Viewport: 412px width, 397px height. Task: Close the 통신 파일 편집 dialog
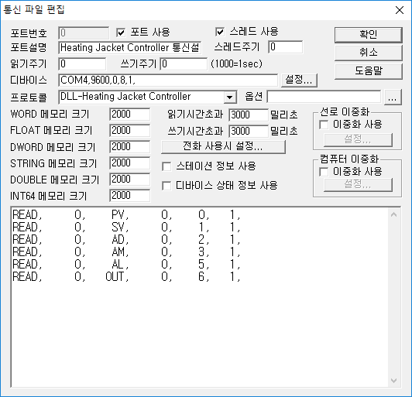click(x=400, y=10)
